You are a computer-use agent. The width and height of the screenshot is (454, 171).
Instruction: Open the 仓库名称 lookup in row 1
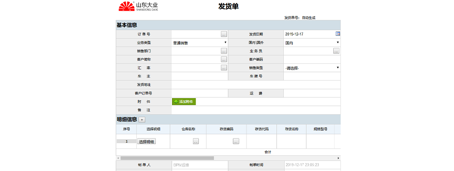196,141
